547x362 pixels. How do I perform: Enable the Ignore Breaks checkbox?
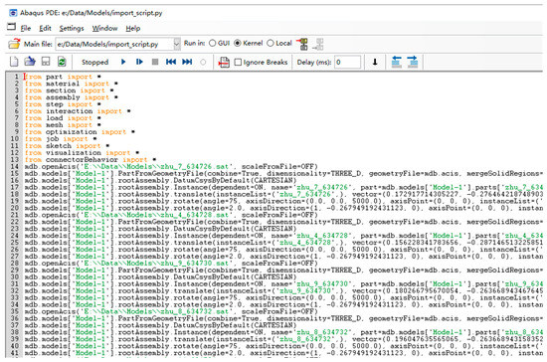point(238,62)
